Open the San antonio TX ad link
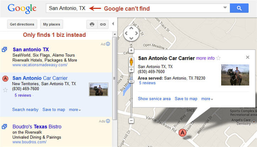Screen dimensions: 257x147 click(x=31, y=50)
